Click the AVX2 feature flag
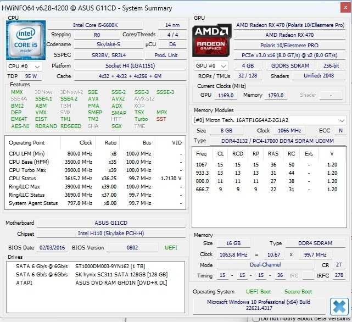The width and height of the screenshot is (352, 322). pos(118,99)
